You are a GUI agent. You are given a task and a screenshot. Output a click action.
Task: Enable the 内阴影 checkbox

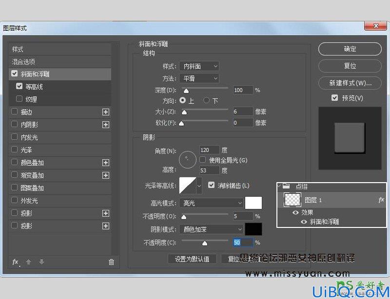click(15, 124)
